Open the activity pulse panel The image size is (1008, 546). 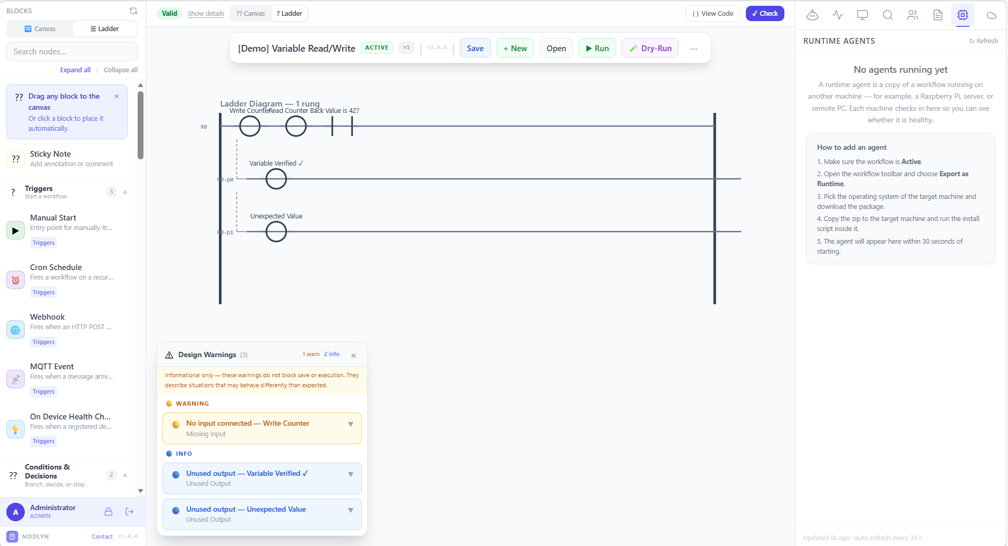(x=838, y=15)
